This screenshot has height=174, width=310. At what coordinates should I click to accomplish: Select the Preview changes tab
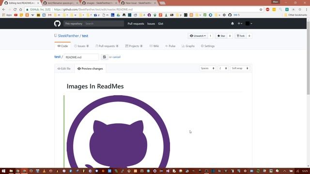pyautogui.click(x=90, y=69)
